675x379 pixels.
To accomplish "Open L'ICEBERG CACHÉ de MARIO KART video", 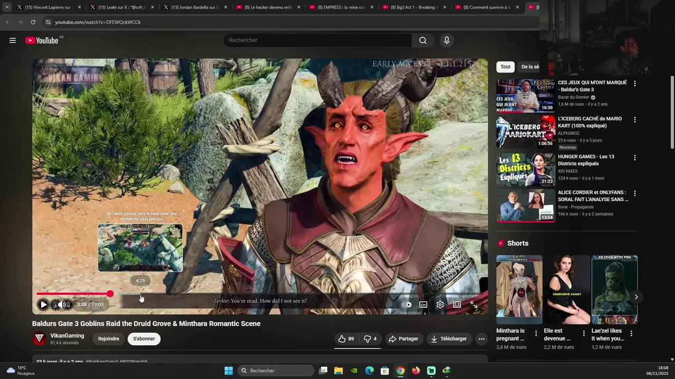I will 590,122.
